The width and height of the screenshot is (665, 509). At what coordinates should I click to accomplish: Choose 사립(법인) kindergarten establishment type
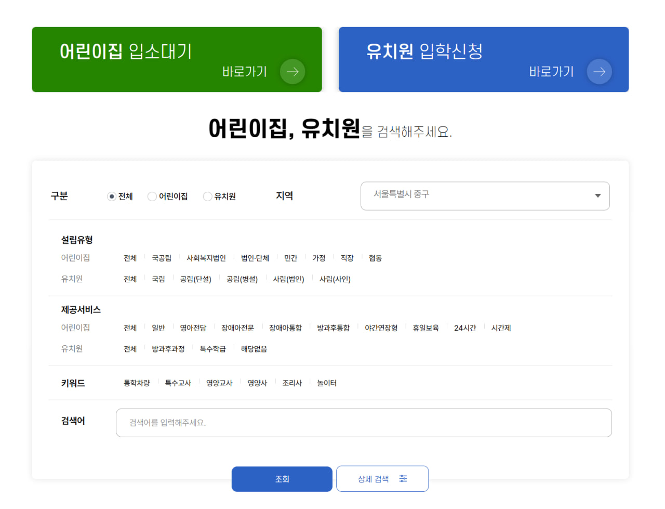point(288,279)
